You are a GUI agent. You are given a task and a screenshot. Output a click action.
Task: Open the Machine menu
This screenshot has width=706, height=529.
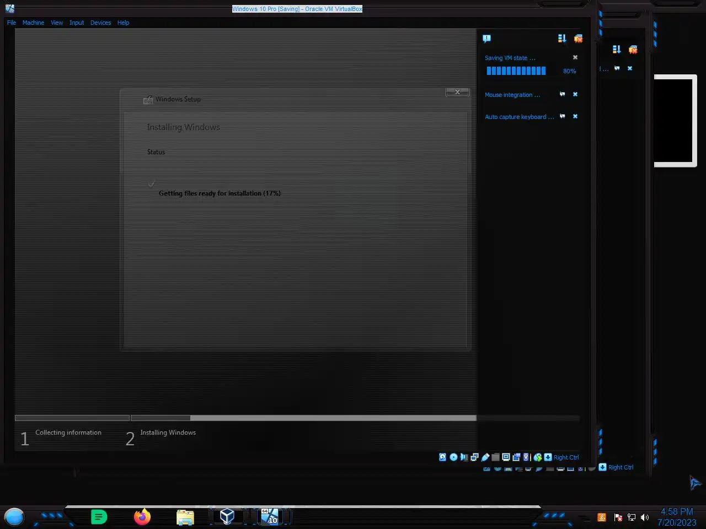(x=33, y=23)
